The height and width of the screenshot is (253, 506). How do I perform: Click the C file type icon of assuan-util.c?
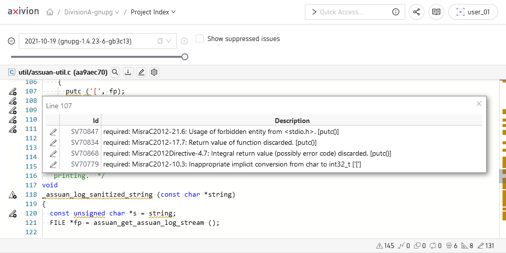[x=12, y=73]
